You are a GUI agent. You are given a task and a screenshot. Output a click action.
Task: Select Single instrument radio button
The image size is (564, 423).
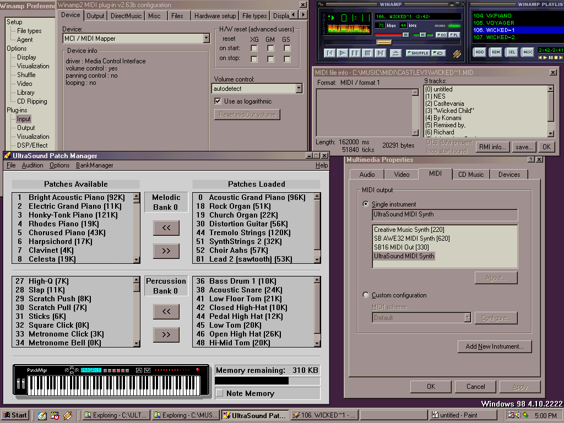(366, 204)
